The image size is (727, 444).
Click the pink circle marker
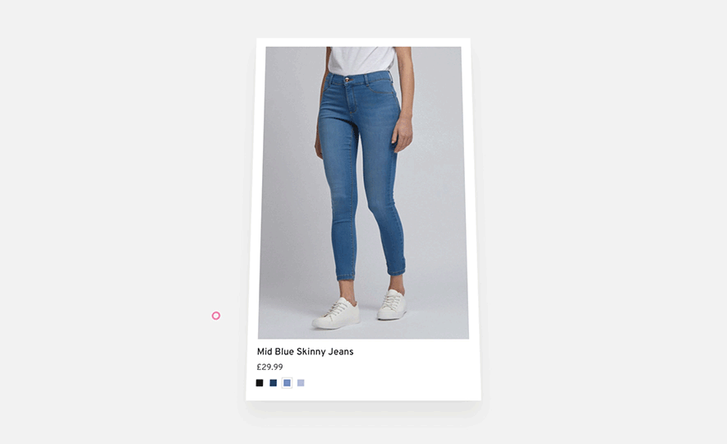click(x=216, y=316)
